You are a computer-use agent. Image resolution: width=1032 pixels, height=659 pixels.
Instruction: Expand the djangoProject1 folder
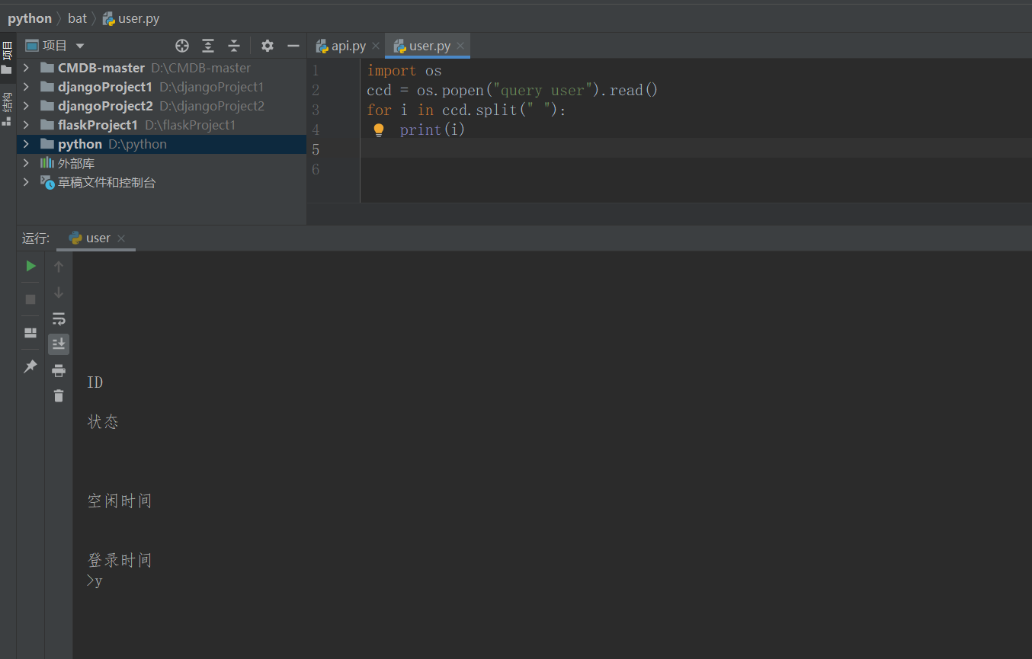[x=27, y=87]
